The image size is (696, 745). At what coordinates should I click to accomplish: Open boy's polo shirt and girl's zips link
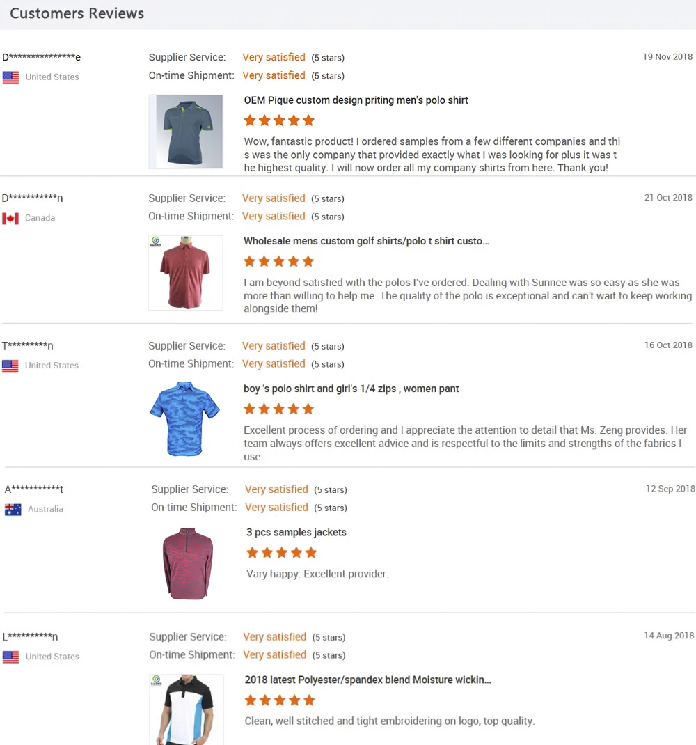pos(351,389)
